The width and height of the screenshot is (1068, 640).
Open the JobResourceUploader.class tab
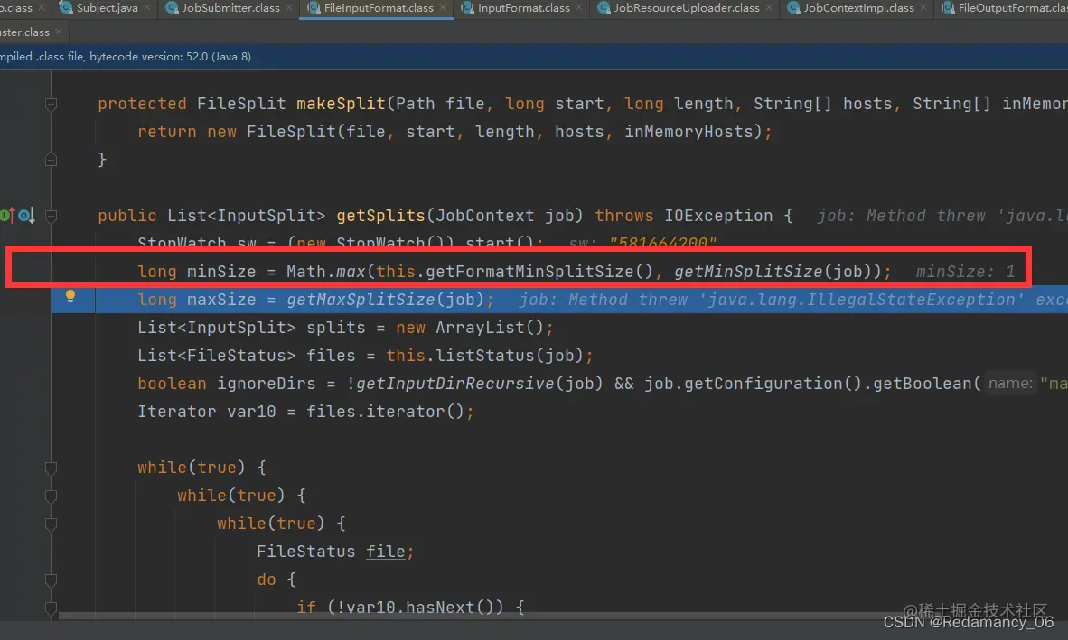(686, 8)
